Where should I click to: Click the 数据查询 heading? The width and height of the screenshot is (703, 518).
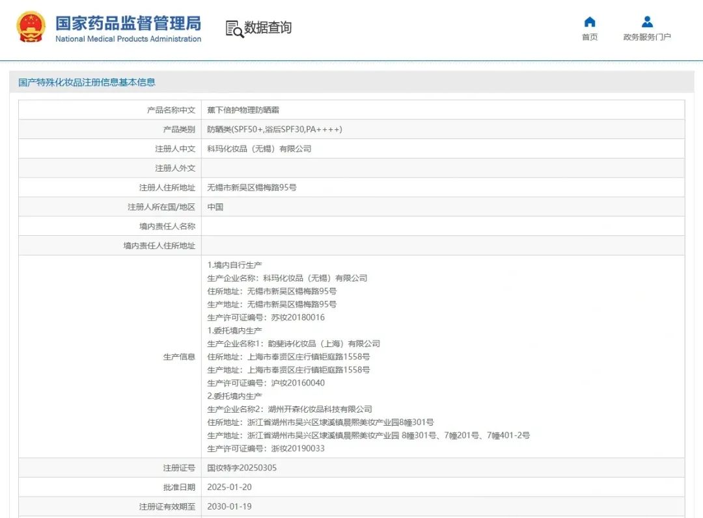click(268, 27)
